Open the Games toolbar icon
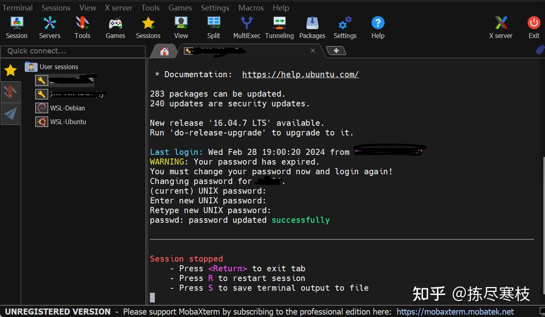 (115, 24)
